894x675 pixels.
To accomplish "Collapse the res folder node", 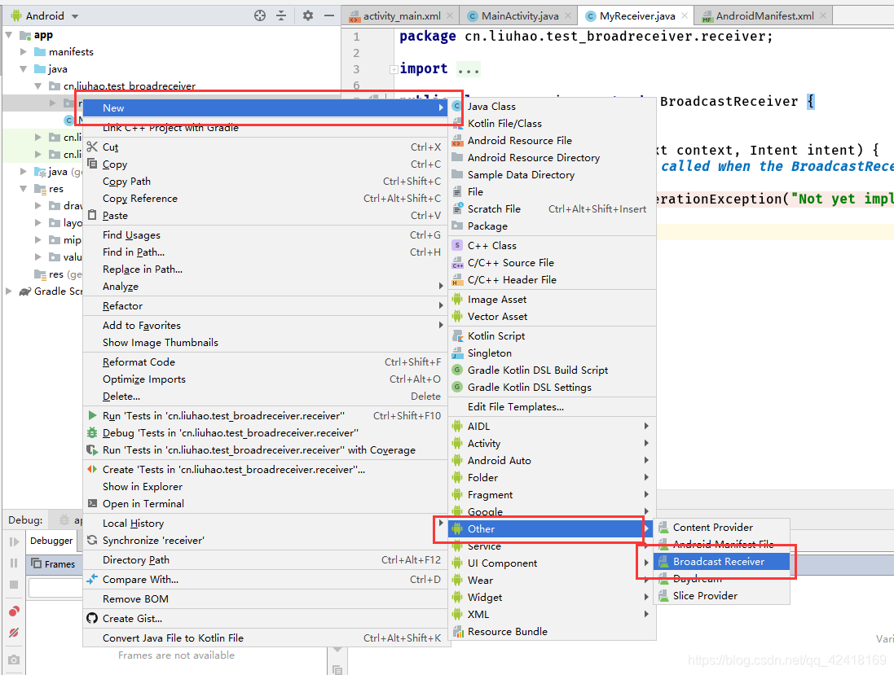I will pos(24,189).
